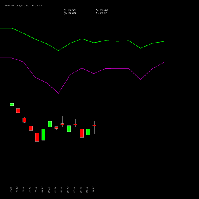
Task: Click the tall green candlestick for 20 Jul
Action: coord(43,135)
